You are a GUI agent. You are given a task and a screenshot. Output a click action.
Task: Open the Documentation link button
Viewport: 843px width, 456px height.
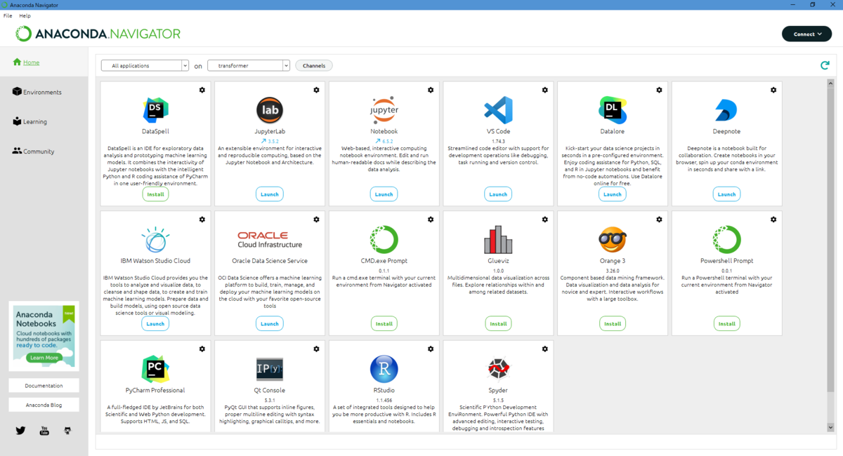(x=44, y=386)
